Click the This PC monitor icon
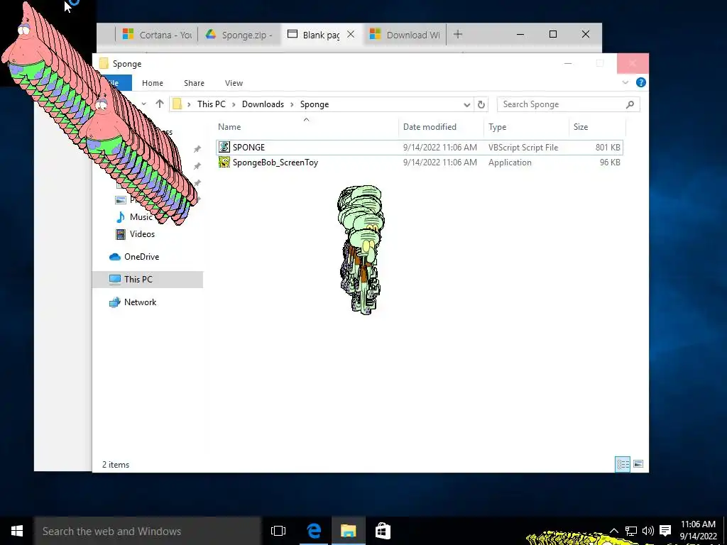 point(115,280)
